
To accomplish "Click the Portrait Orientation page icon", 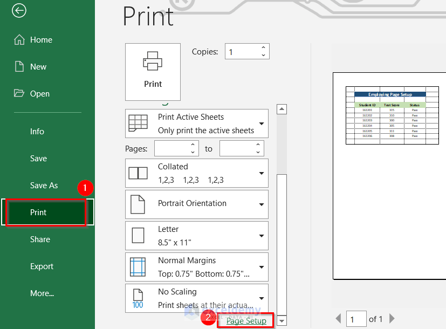I will (138, 204).
